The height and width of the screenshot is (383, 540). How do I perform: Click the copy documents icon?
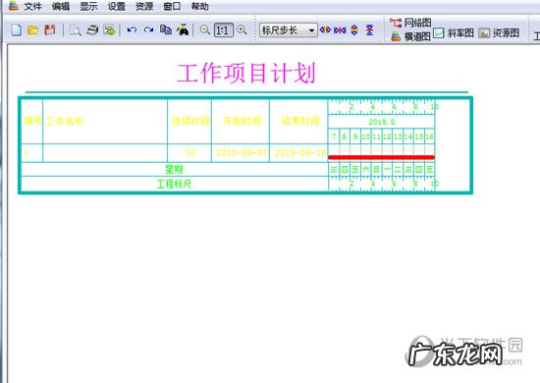pos(166,30)
